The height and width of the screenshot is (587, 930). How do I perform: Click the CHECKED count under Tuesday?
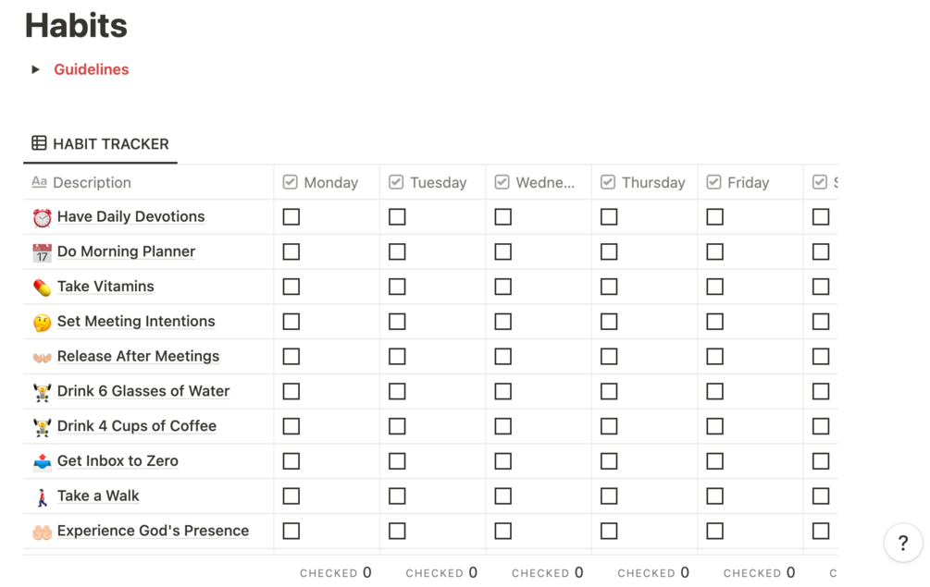coord(441,573)
